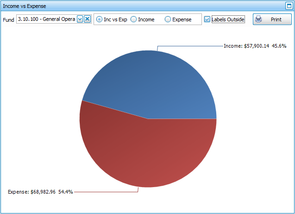Click the Fund field label
The width and height of the screenshot is (295, 214).
(8, 19)
